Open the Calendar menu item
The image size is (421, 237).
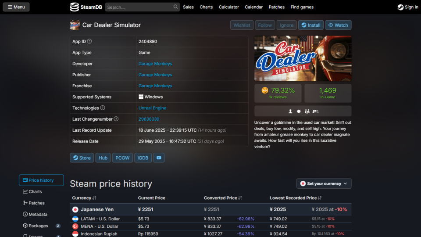(x=253, y=7)
